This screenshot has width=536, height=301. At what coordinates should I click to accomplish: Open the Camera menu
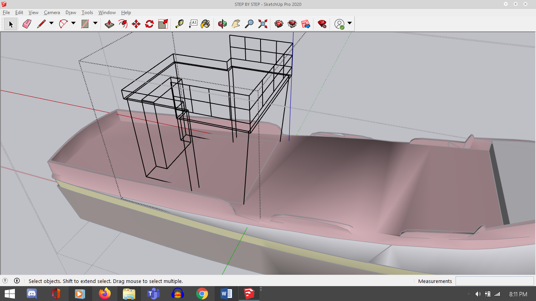(x=52, y=13)
